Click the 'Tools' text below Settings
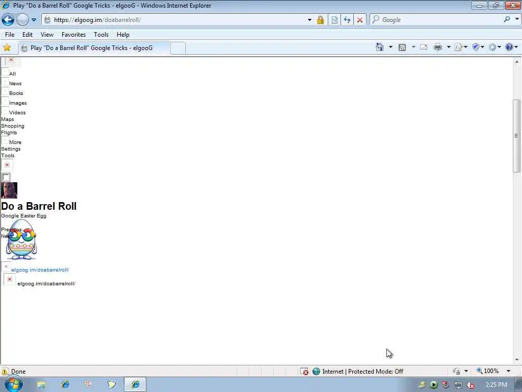Viewport: 522px width, 392px height. click(x=8, y=156)
